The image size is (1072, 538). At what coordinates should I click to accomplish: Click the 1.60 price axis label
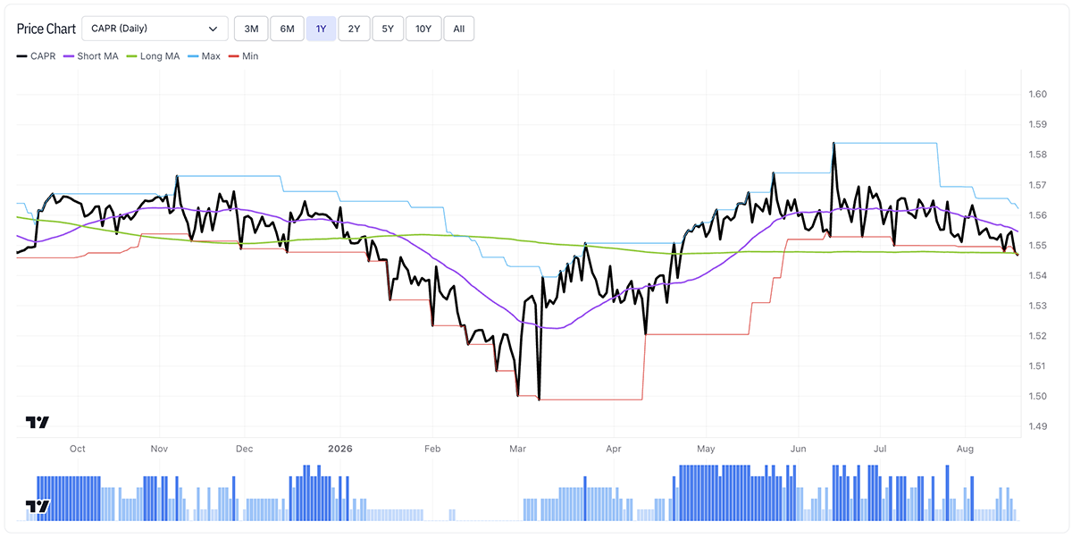(x=1038, y=95)
